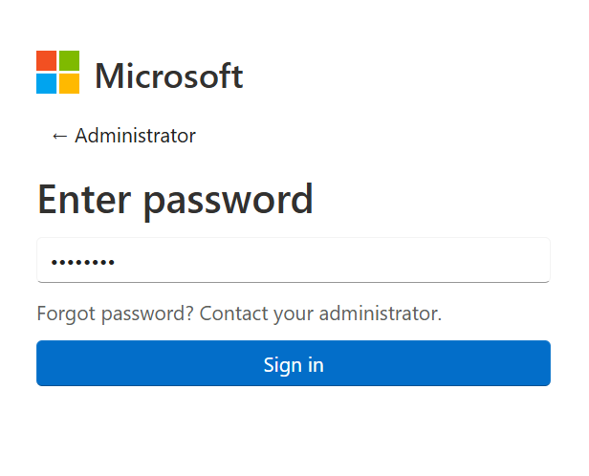Image resolution: width=589 pixels, height=476 pixels.
Task: Click the Microsoft four-square logo
Action: point(57,72)
